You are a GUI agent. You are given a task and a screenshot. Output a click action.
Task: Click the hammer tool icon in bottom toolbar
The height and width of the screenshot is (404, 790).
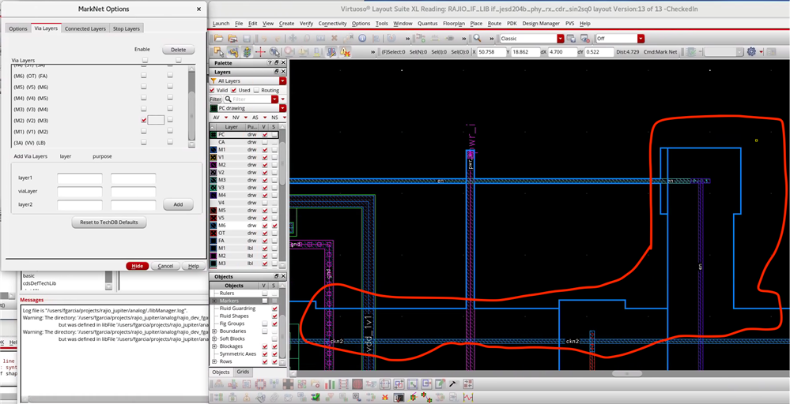pos(452,384)
